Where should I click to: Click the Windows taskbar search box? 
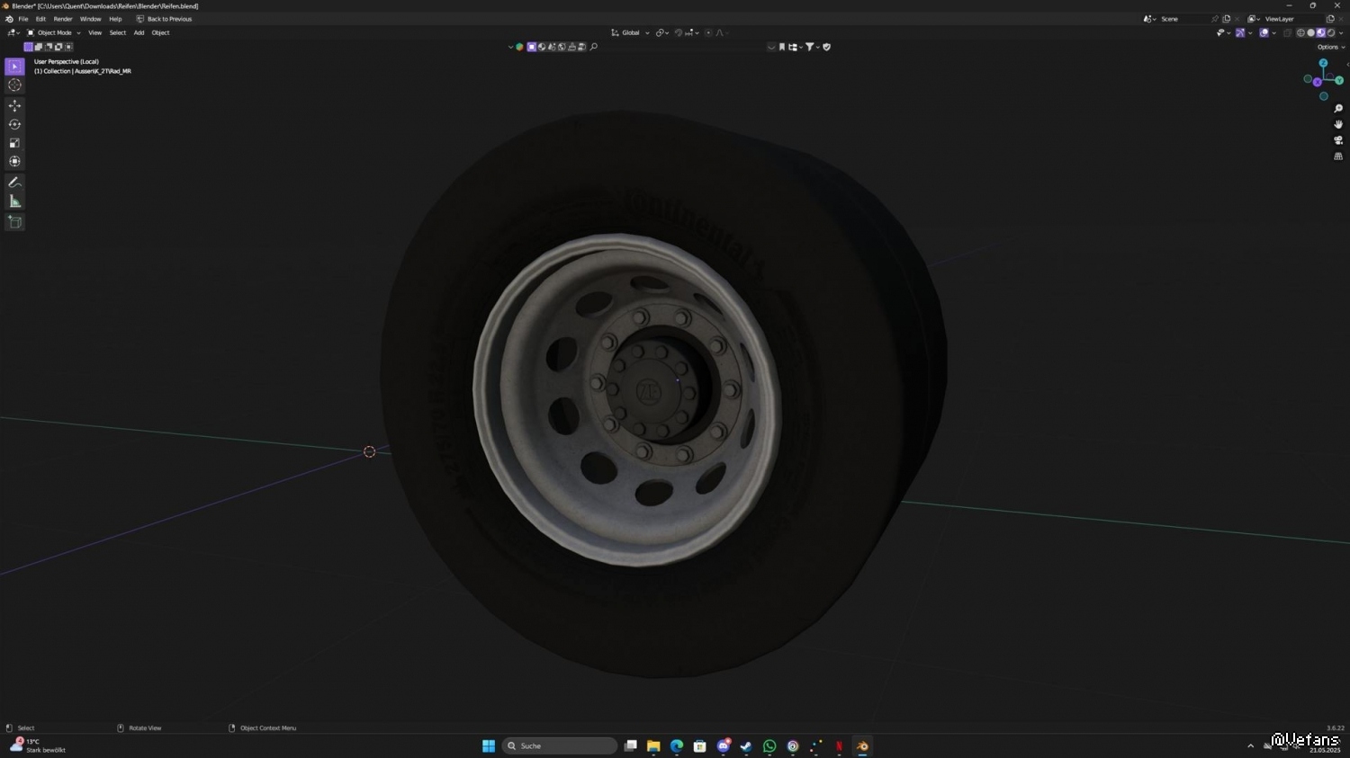[x=559, y=745]
